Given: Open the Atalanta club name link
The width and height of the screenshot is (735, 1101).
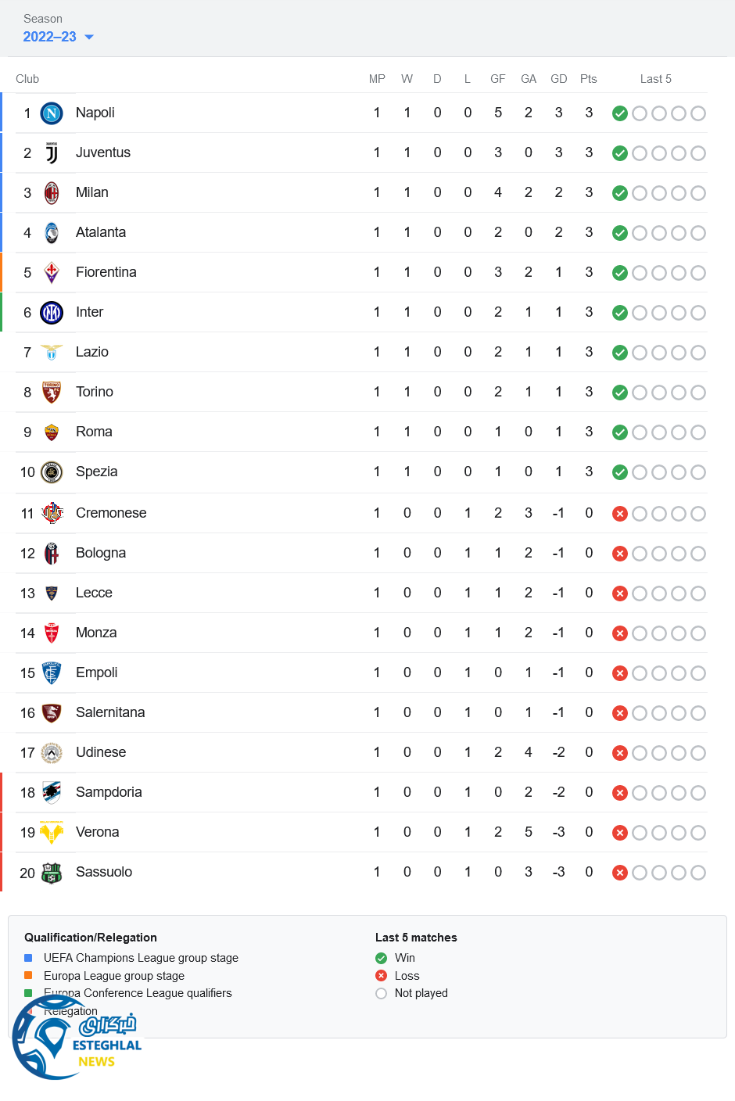Looking at the screenshot, I should pos(101,232).
